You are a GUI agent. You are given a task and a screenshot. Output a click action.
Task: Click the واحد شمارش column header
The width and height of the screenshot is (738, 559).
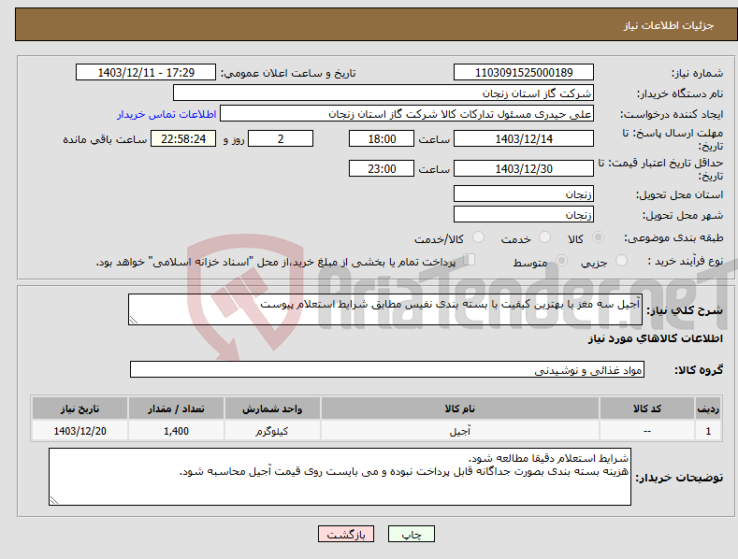pyautogui.click(x=272, y=408)
